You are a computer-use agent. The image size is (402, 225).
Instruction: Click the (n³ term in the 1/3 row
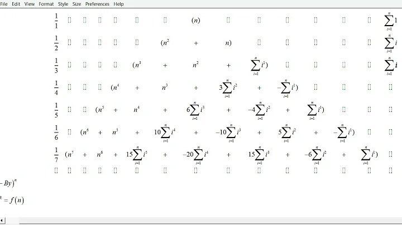click(137, 65)
